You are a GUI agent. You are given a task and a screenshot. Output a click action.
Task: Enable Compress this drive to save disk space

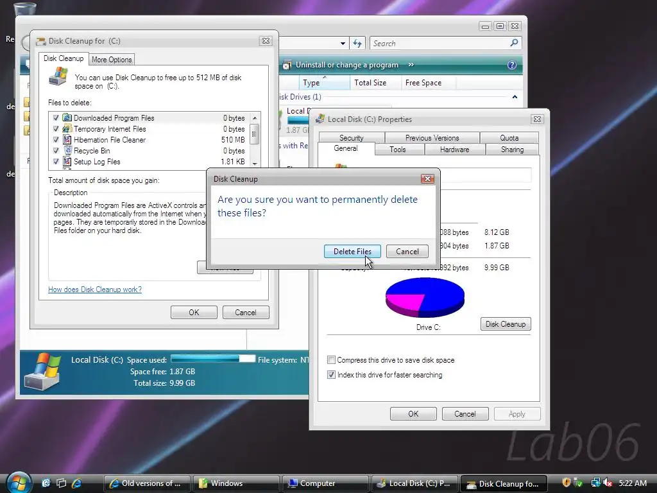pyautogui.click(x=332, y=359)
